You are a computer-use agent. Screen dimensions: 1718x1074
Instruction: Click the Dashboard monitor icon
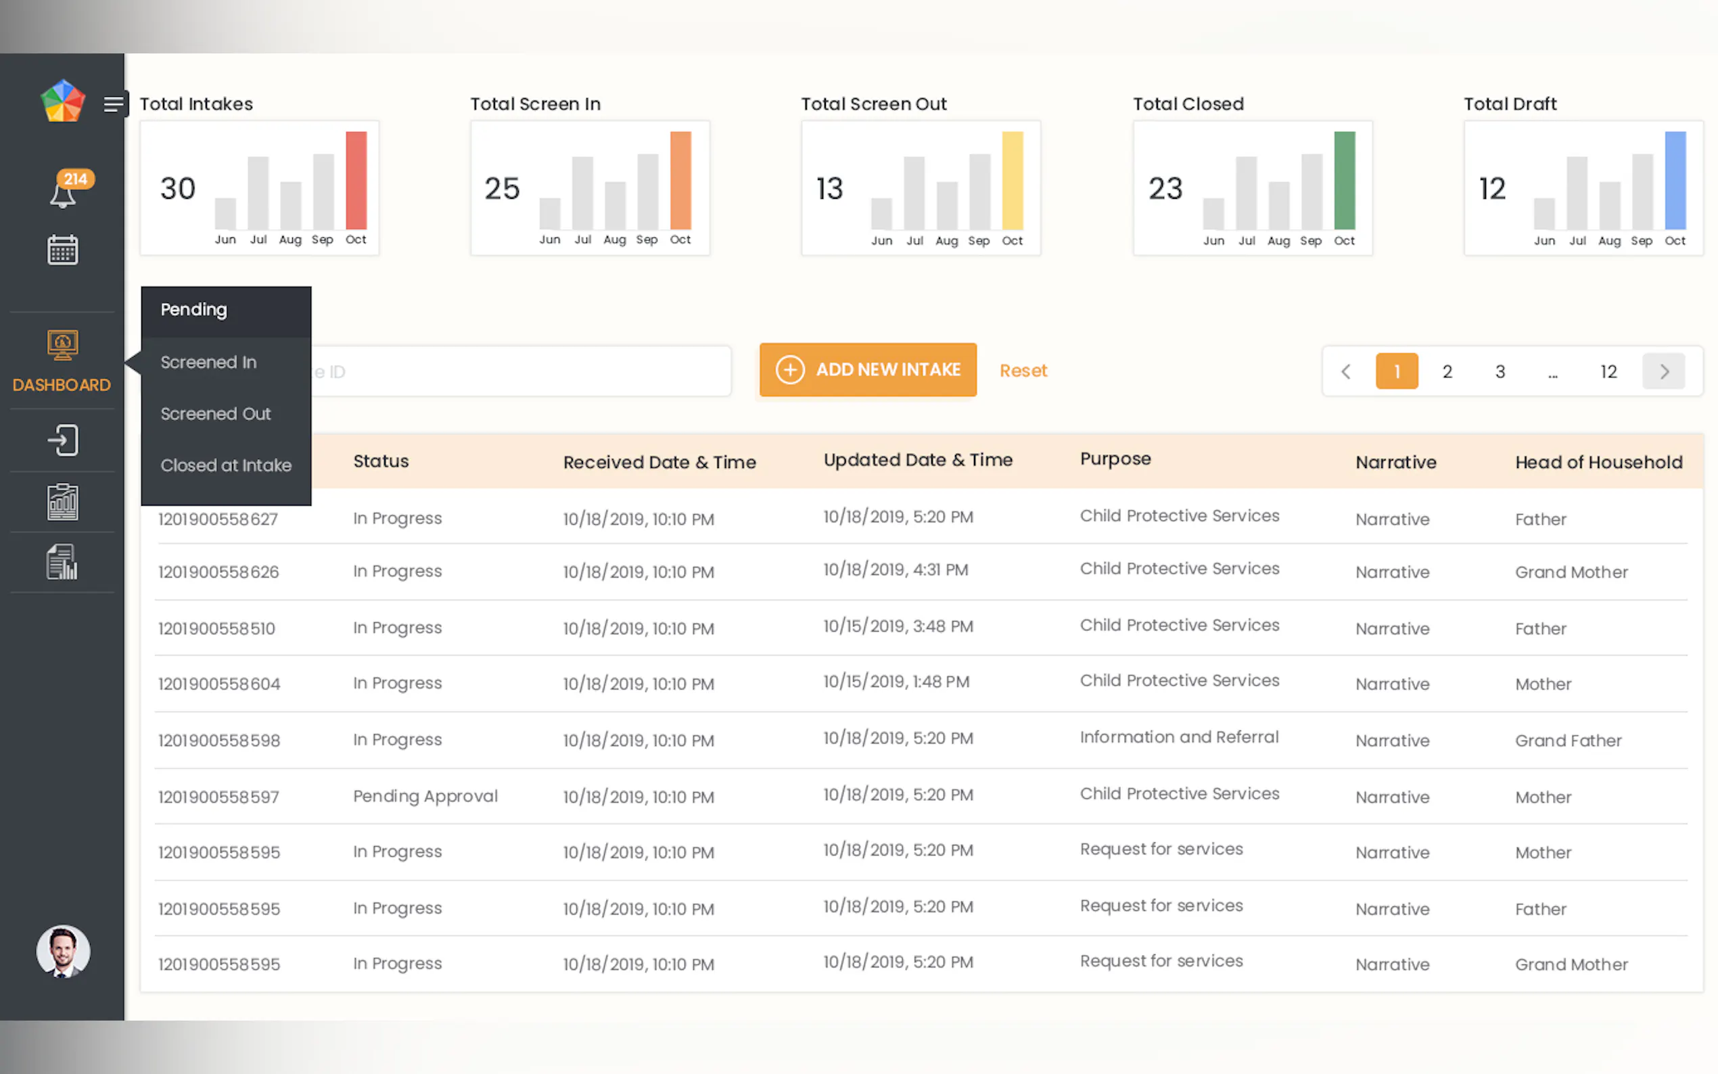coord(62,345)
